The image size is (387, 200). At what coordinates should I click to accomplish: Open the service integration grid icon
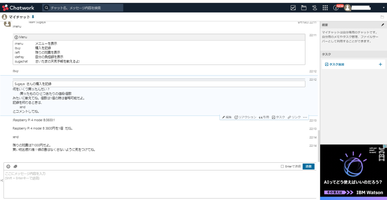pos(325,8)
